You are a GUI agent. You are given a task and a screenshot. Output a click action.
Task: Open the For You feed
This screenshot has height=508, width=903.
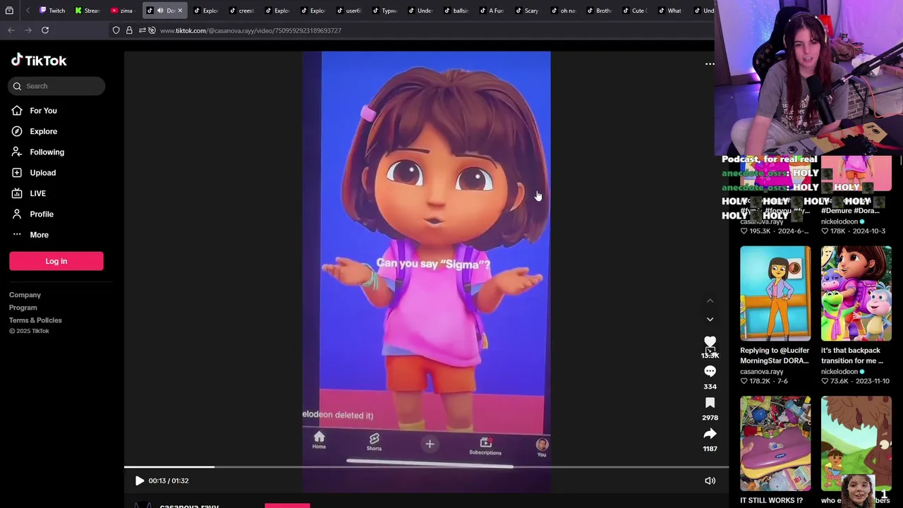coord(43,111)
